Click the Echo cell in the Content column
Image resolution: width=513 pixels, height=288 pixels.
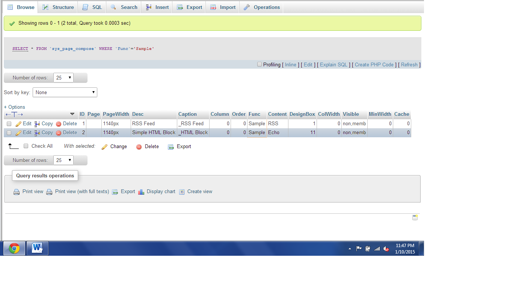pyautogui.click(x=277, y=132)
